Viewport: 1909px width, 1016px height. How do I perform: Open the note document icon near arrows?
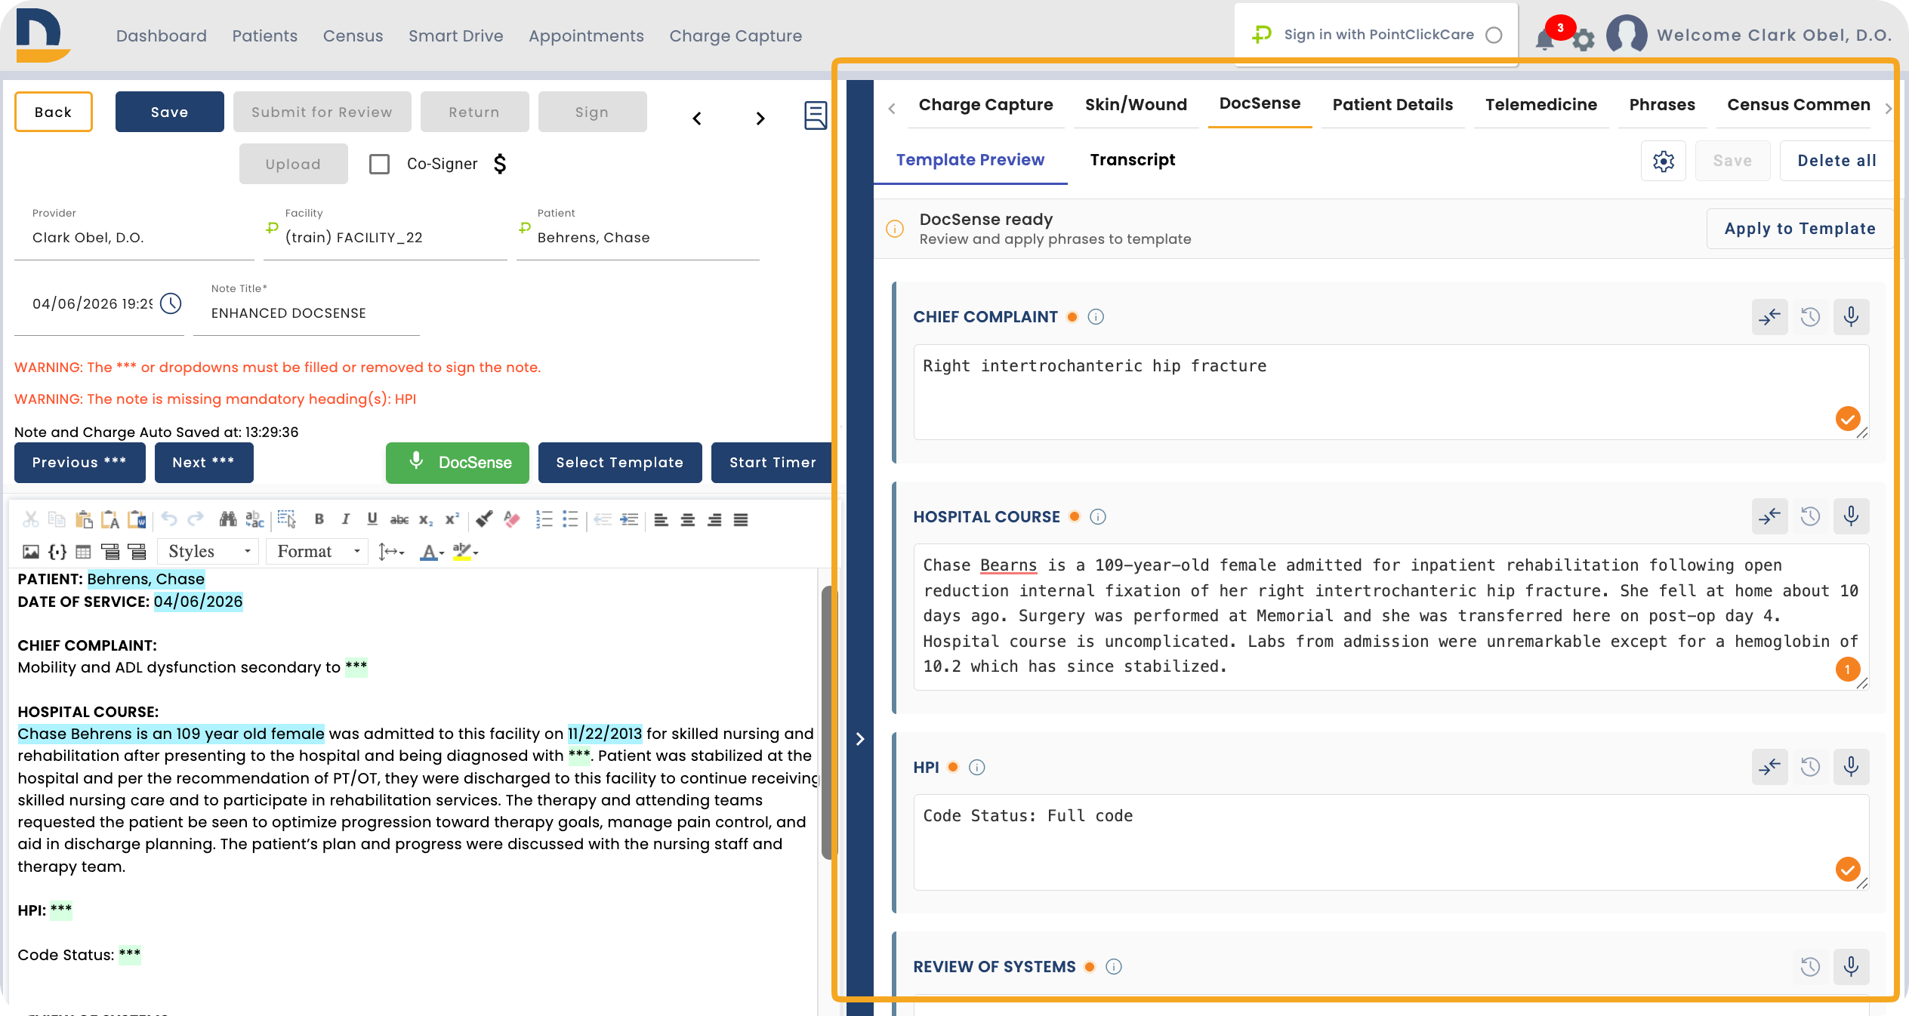click(x=816, y=115)
